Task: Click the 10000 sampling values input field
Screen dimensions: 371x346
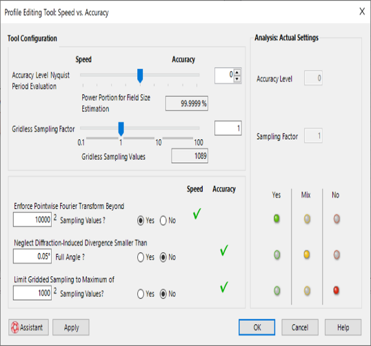Action: pyautogui.click(x=32, y=219)
